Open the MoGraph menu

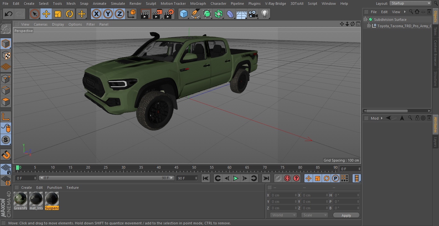(x=198, y=4)
